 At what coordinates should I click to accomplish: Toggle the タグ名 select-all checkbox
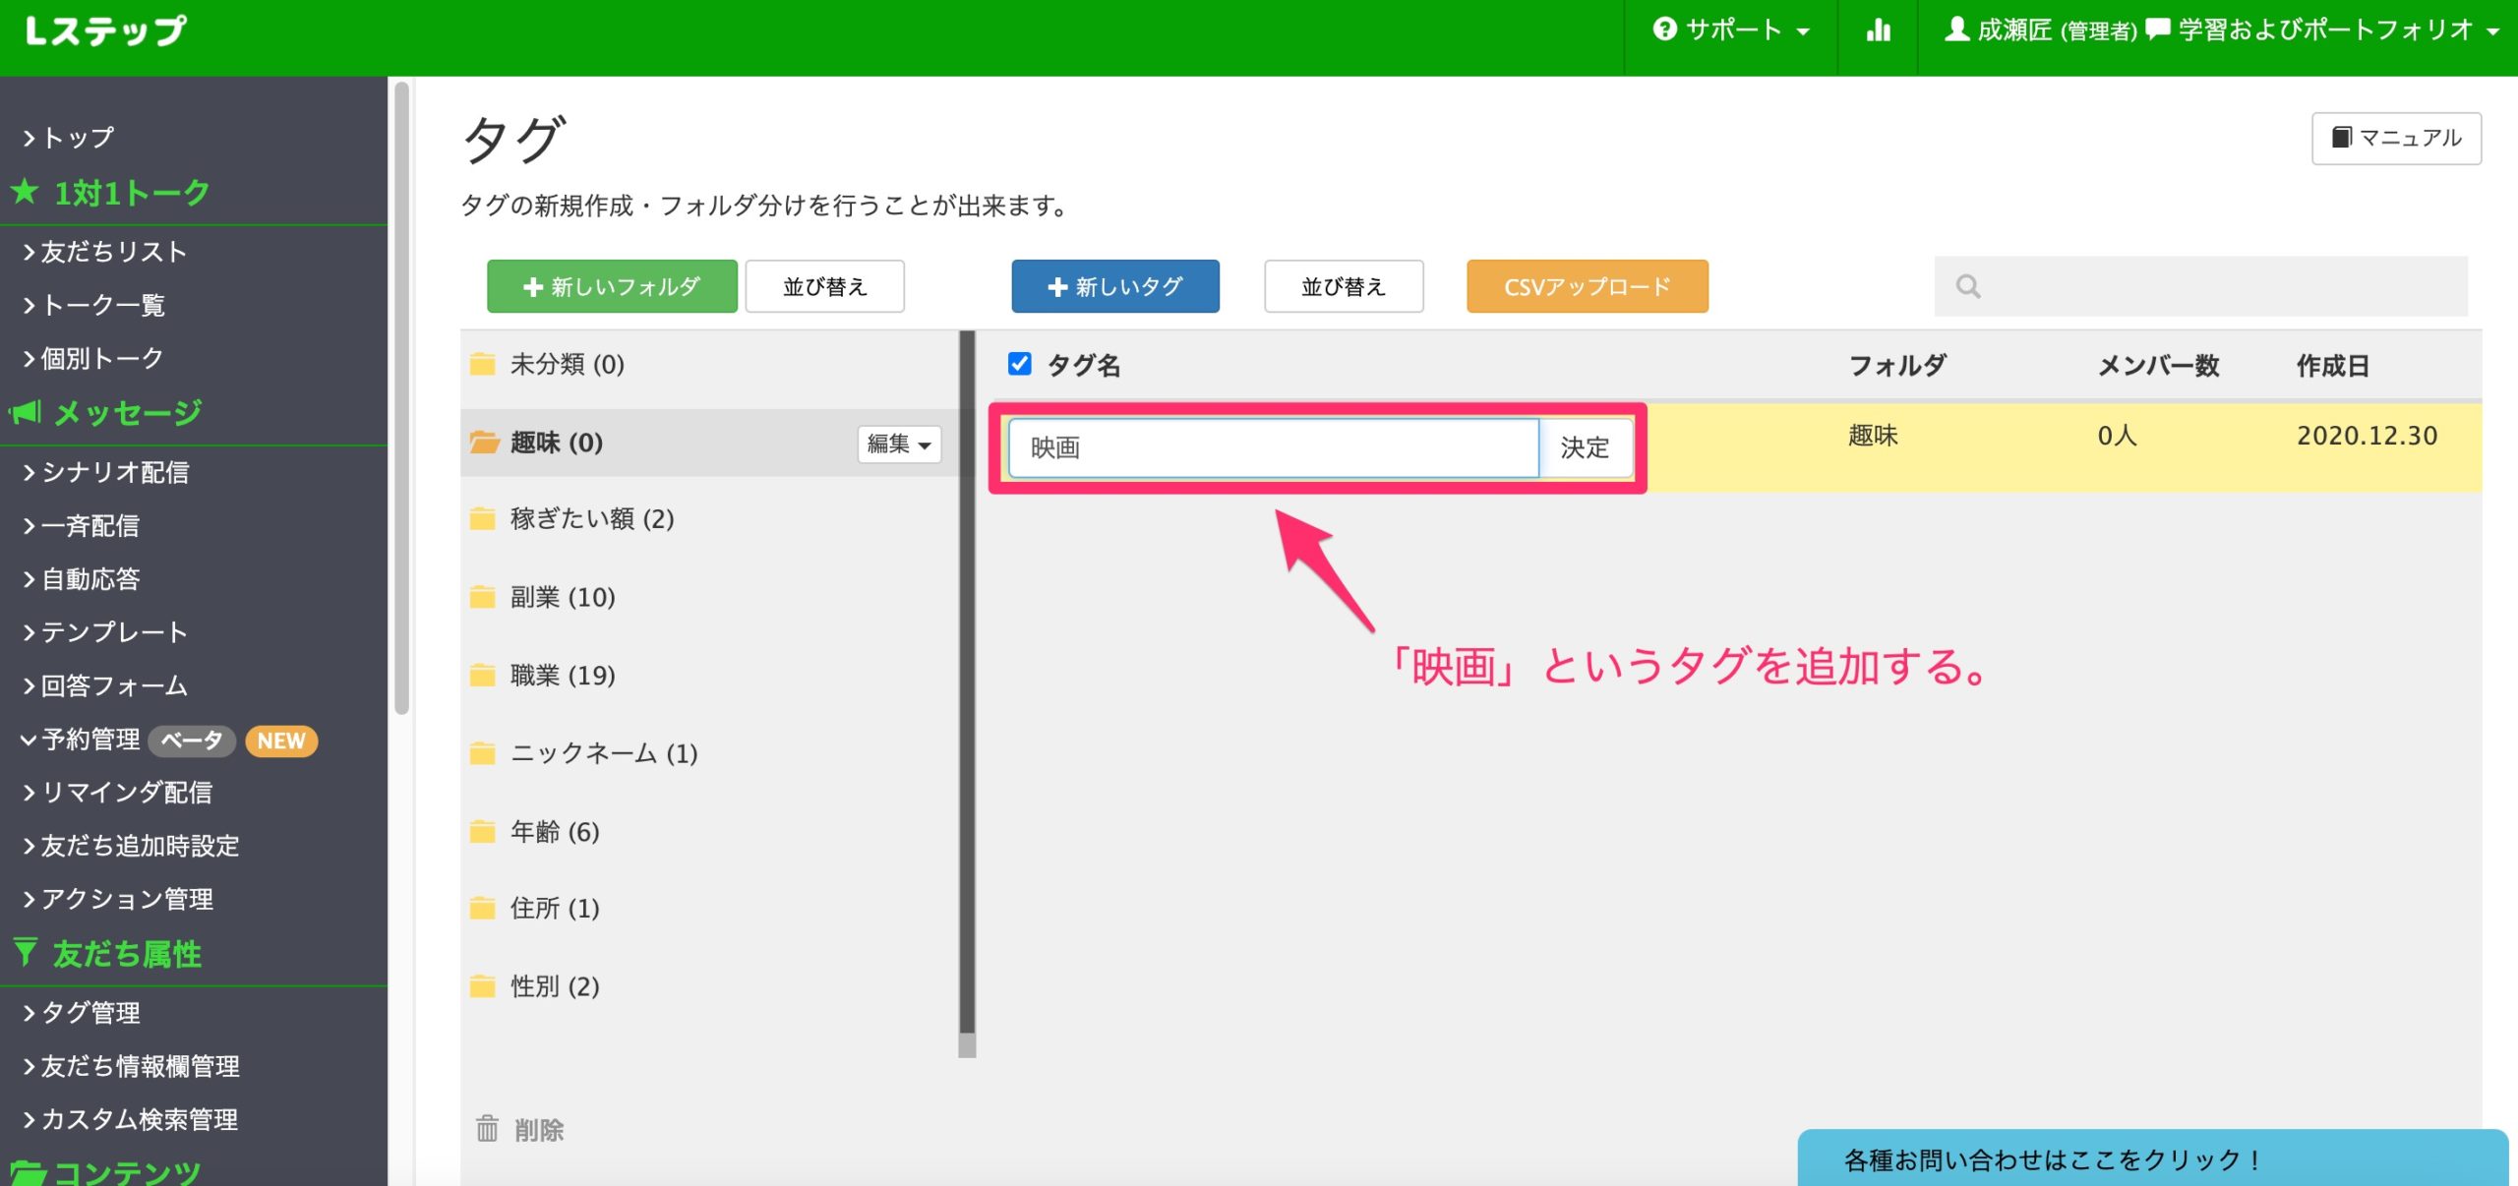[x=1020, y=364]
